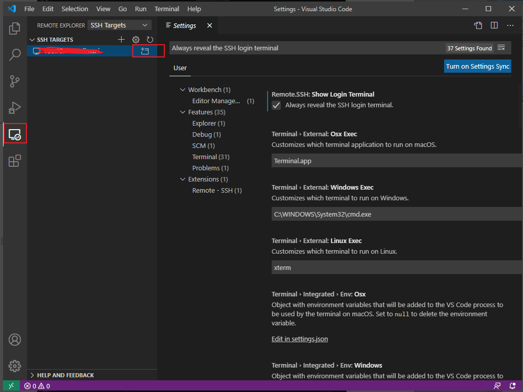Viewport: 523px width, 392px height.
Task: Open the Source Control view
Action: click(15, 81)
